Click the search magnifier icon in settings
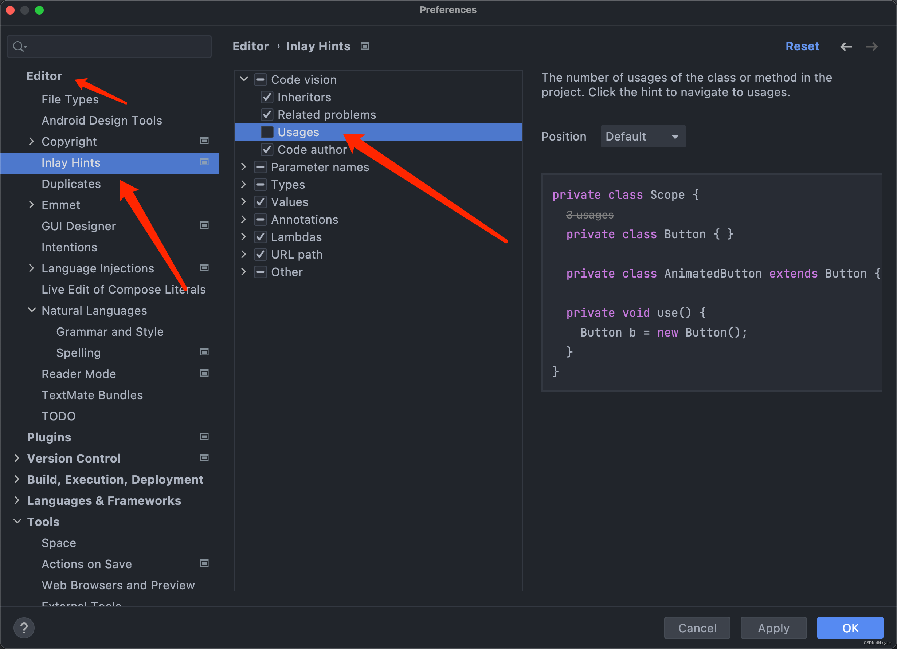 click(x=19, y=47)
